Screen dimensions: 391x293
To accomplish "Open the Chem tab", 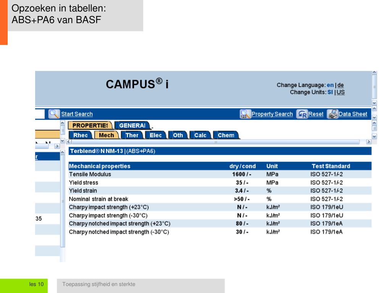I will (x=226, y=135).
